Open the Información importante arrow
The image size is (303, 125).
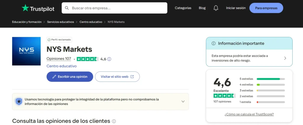(285, 58)
